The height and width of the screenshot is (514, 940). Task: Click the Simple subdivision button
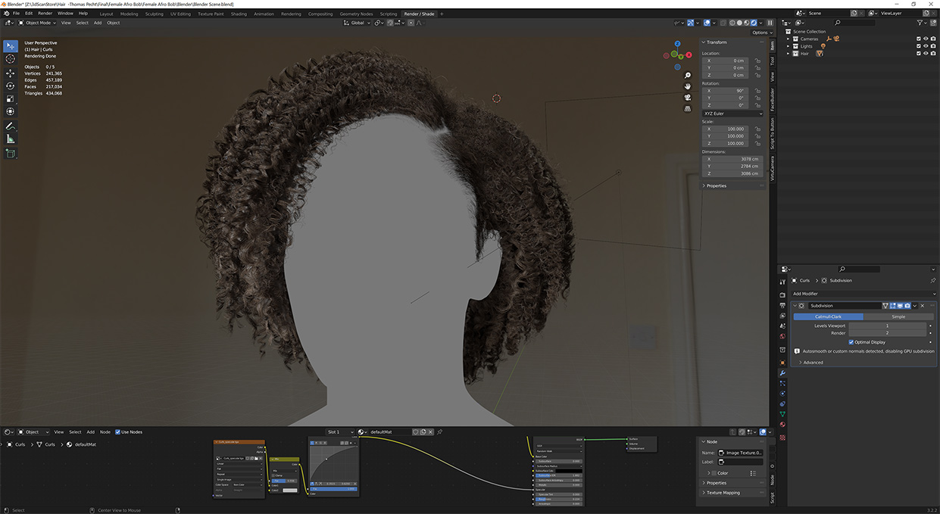(898, 316)
